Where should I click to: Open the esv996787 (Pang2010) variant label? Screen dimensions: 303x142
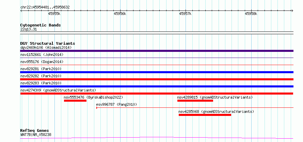[x=116, y=104]
